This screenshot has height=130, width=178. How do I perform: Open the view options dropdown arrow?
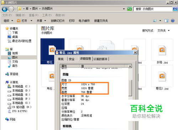click(160, 21)
